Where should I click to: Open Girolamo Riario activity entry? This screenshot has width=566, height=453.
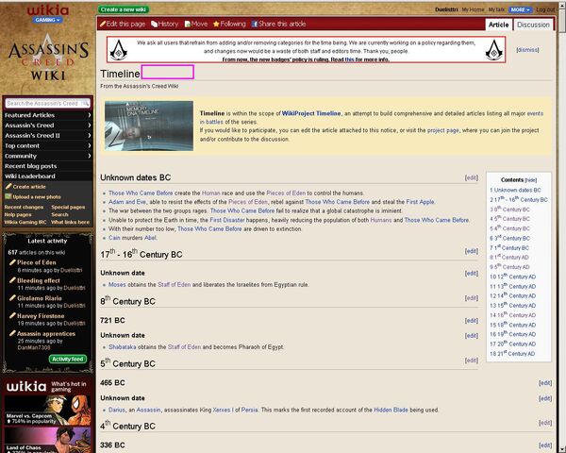click(x=40, y=298)
